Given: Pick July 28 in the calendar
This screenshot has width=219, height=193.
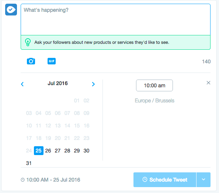Looking at the screenshot, I should pyautogui.click(x=67, y=151).
